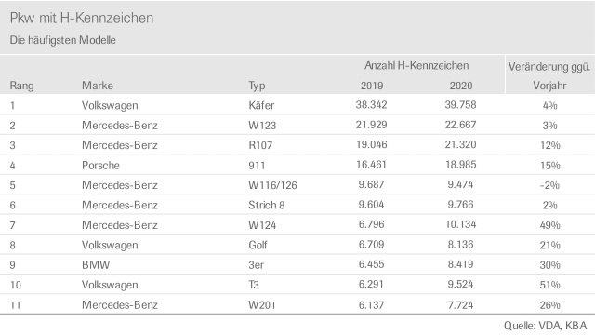Select the 'Golf' type cell
Viewport: 595px width, 335px height.
(258, 245)
